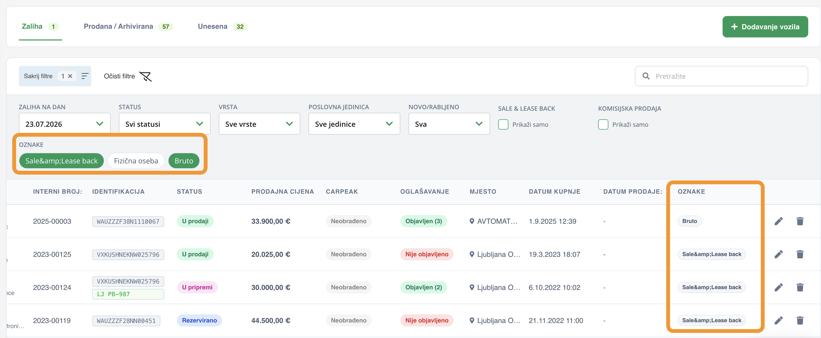
Task: Click the clear filters funnel icon
Action: (146, 76)
